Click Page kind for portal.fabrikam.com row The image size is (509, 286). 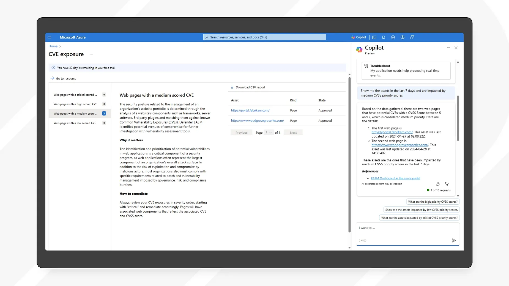pos(293,110)
